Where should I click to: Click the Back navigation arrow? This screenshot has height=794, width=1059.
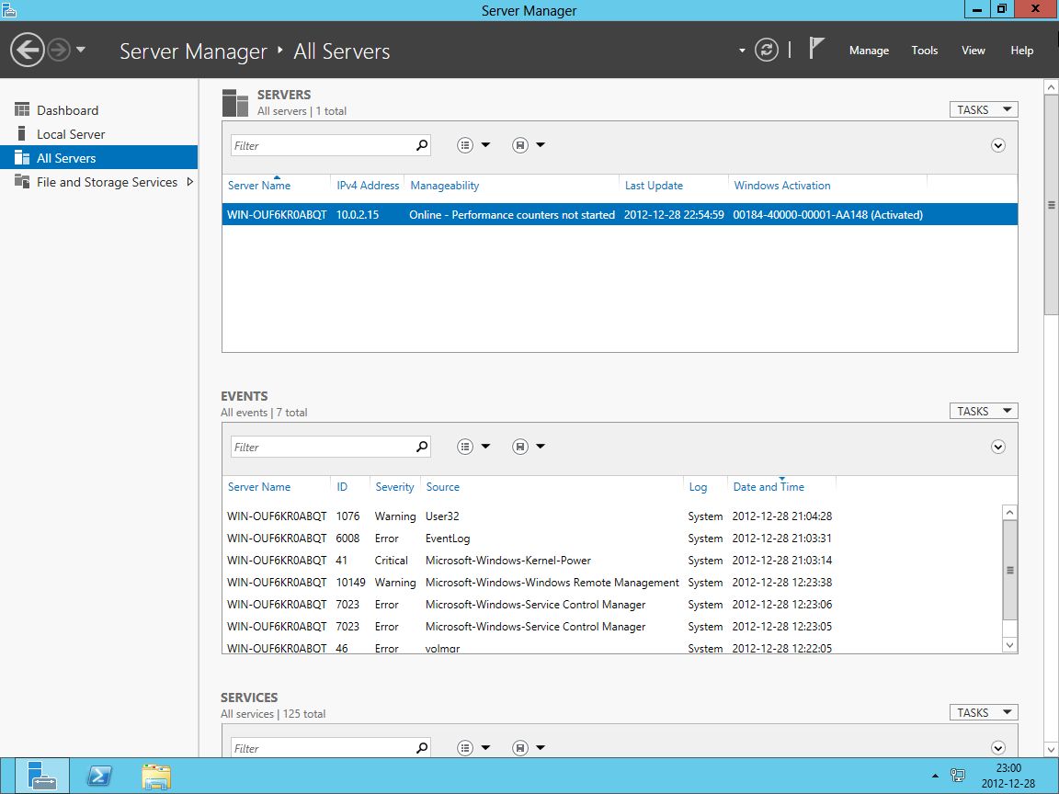(x=27, y=50)
